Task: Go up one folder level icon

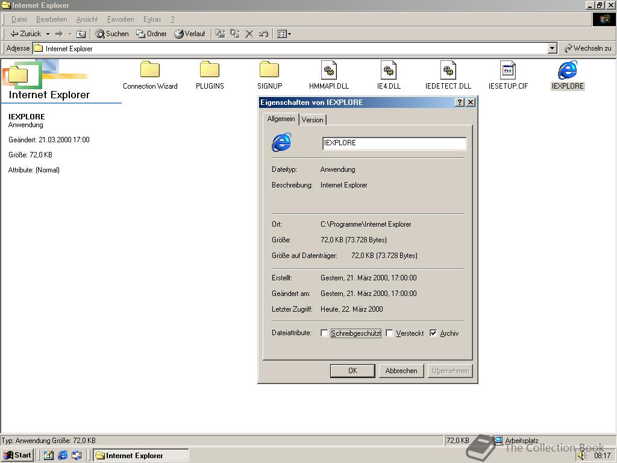Action: click(x=81, y=34)
